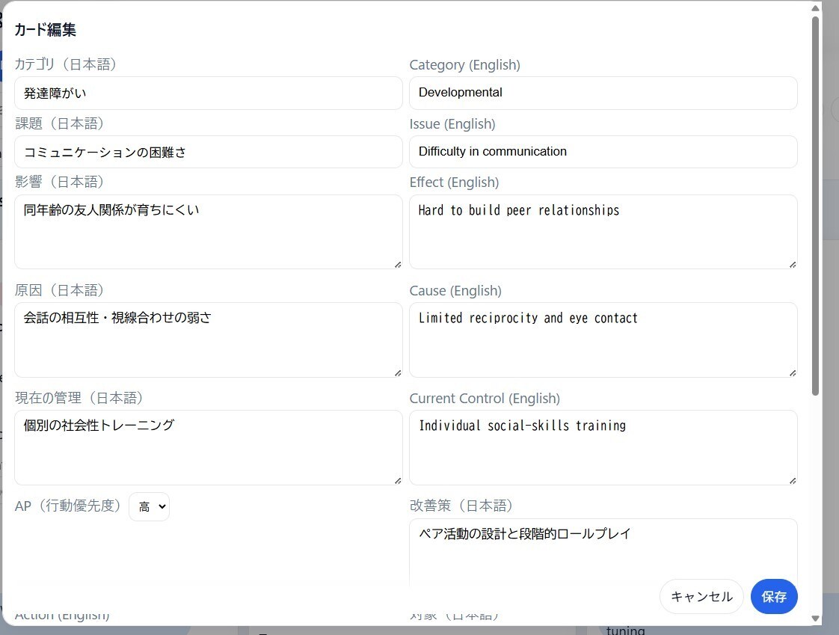The width and height of the screenshot is (839, 635).
Task: Edit the Category (English) field with Developmental
Action: (x=603, y=93)
